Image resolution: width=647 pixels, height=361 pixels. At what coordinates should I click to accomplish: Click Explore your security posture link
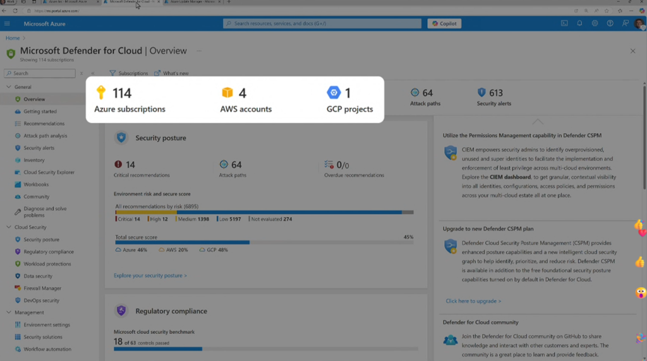click(x=150, y=275)
